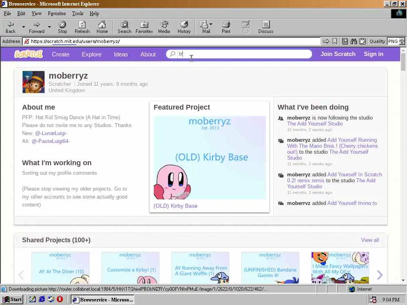
Task: Open the Favorites menu
Action: (x=57, y=14)
